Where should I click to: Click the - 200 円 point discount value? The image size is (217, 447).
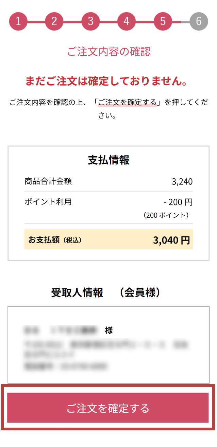pos(178,202)
